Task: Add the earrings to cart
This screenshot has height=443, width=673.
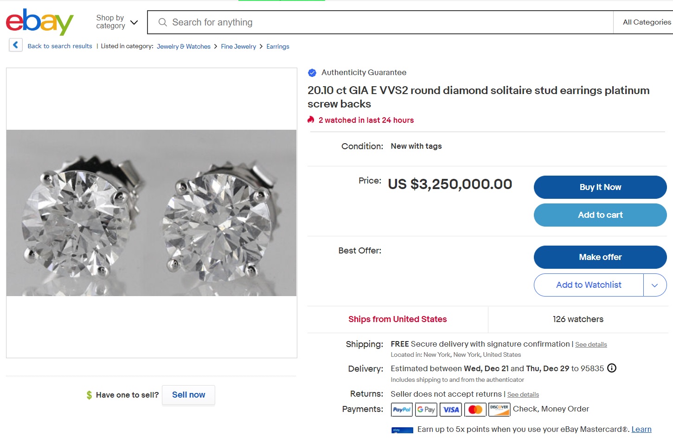Action: (600, 215)
